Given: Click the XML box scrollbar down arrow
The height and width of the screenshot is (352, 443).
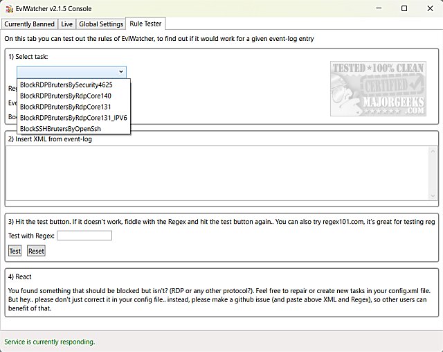Looking at the screenshot, I should tap(433, 196).
